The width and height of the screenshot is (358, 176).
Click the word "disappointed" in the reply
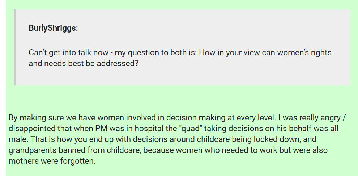[x=31, y=129]
